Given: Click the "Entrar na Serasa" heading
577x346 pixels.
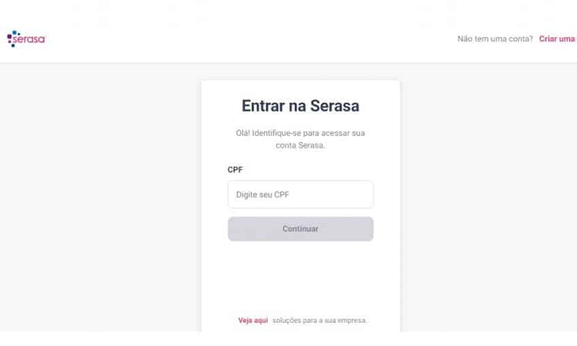Looking at the screenshot, I should coord(300,106).
